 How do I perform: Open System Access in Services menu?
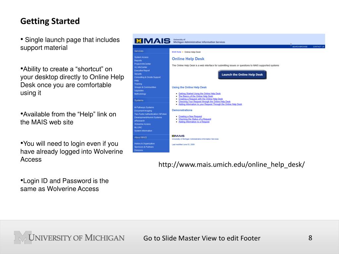141,57
